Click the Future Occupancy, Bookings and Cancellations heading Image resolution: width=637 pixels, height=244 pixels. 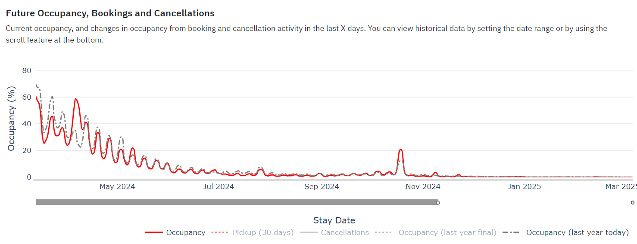point(110,13)
